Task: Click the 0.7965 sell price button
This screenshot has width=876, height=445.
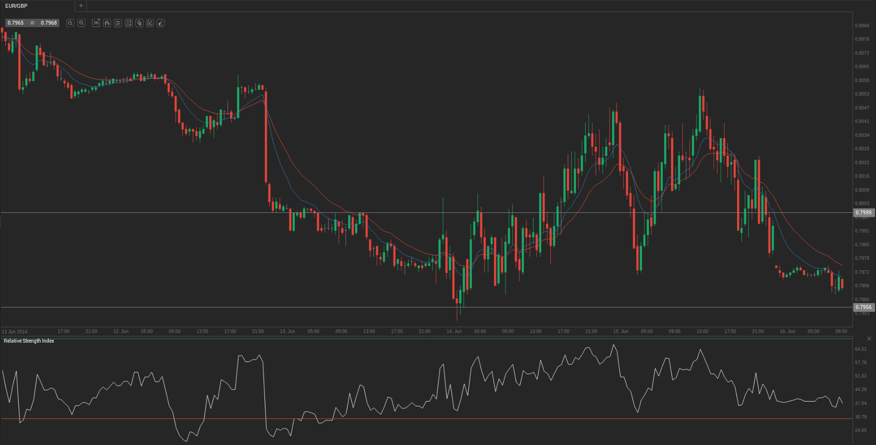Action: pyautogui.click(x=16, y=23)
